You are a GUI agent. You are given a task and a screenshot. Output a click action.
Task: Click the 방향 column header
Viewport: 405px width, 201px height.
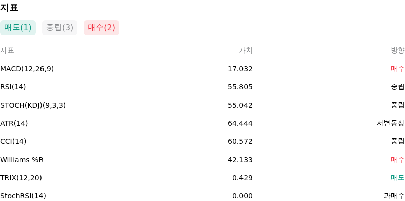point(398,51)
